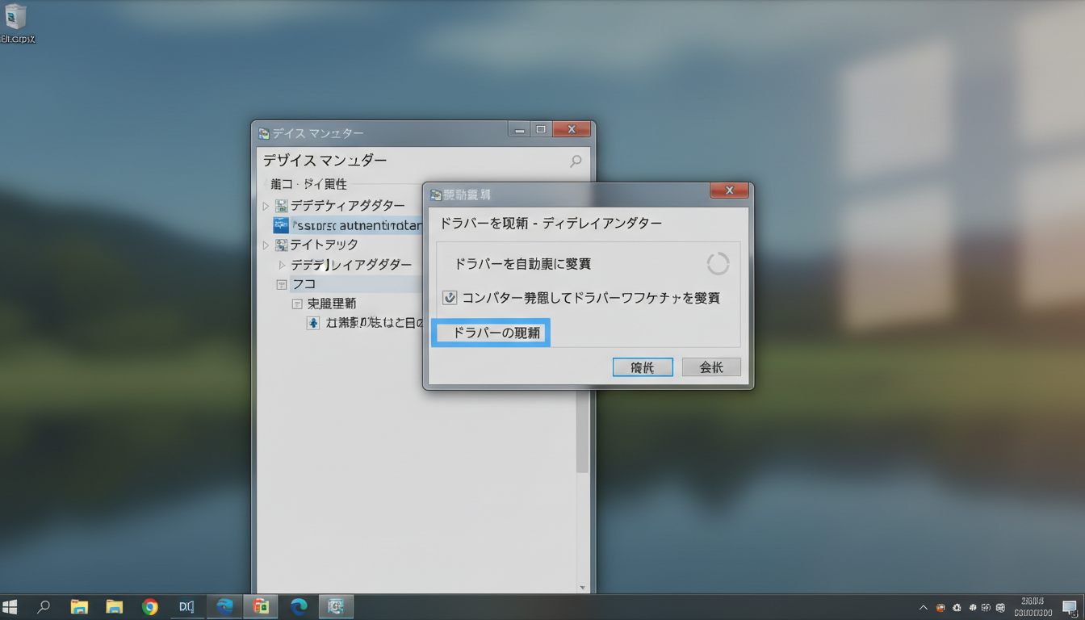
Task: Toggle the checkbox in driver update dialog
Action: tap(450, 298)
